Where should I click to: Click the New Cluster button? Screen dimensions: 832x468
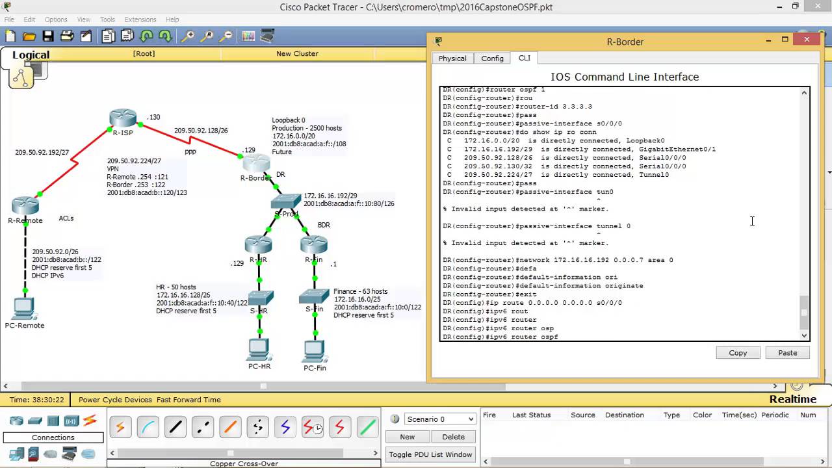click(x=297, y=53)
